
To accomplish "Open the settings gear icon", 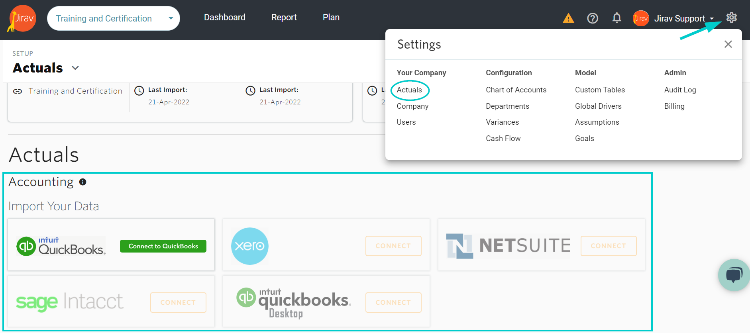I will point(731,18).
